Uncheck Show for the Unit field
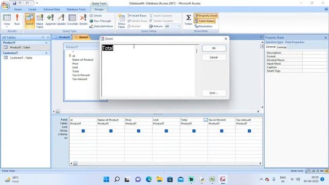The height and width of the screenshot is (185, 329). pyautogui.click(x=167, y=131)
